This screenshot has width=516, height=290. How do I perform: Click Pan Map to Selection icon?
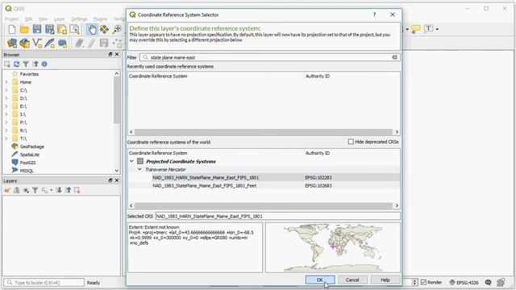click(104, 29)
